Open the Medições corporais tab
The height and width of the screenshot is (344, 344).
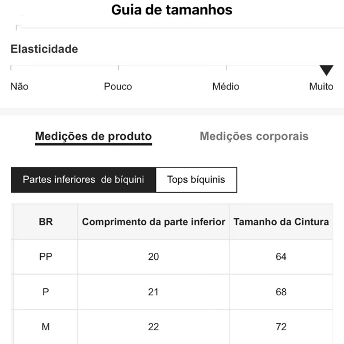[x=254, y=136]
